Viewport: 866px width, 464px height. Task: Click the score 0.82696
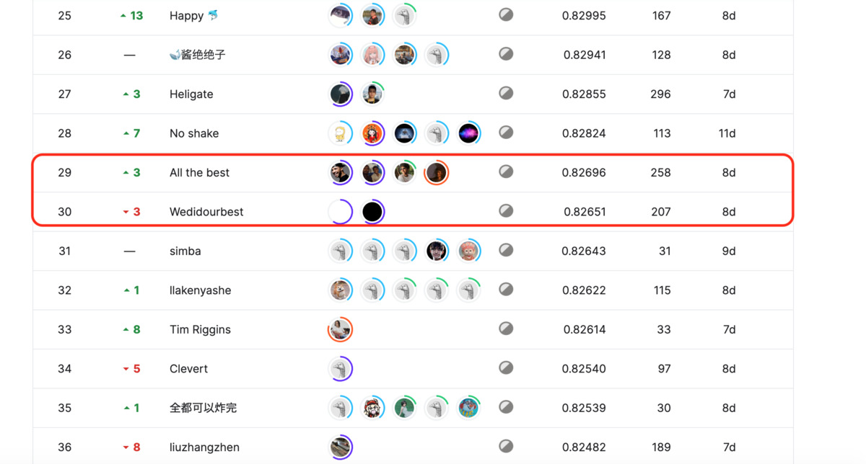point(584,173)
